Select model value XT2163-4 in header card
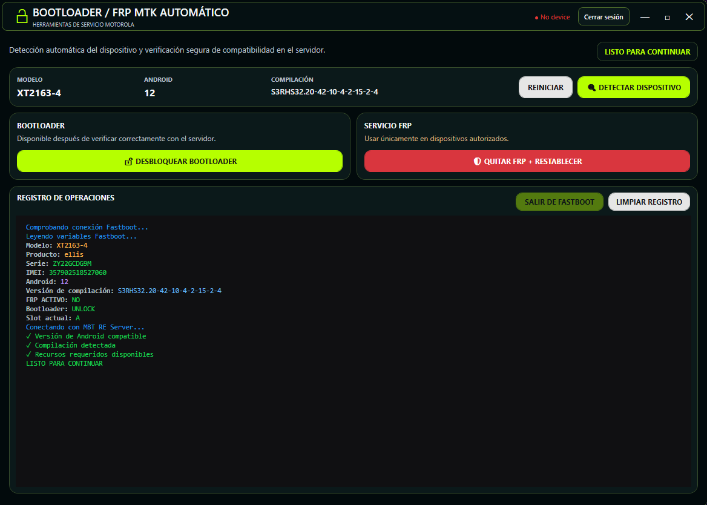Image resolution: width=707 pixels, height=505 pixels. coord(39,93)
